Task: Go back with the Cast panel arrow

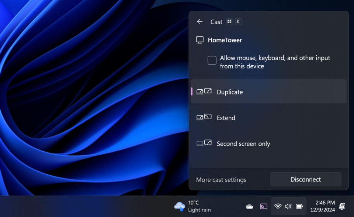Action: [x=199, y=22]
